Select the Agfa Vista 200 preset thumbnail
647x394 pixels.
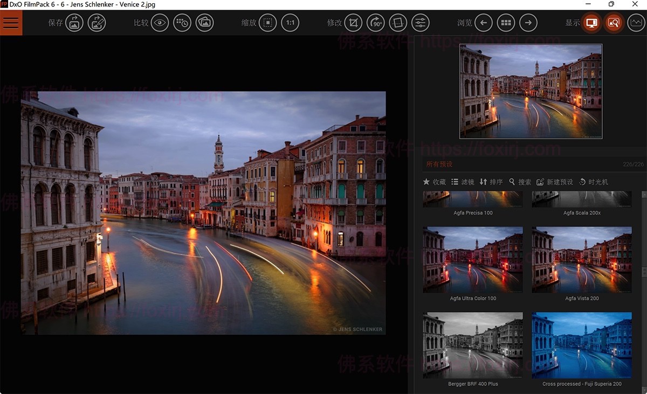581,259
